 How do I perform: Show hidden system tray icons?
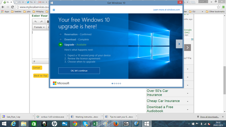tap(189, 124)
